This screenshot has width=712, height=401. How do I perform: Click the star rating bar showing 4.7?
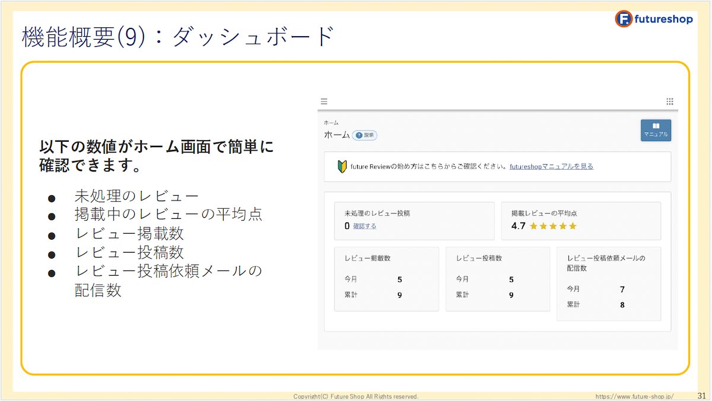coord(552,225)
